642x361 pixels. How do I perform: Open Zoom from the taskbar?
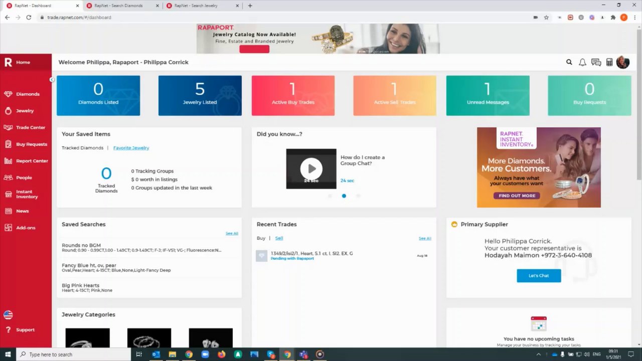pyautogui.click(x=205, y=354)
